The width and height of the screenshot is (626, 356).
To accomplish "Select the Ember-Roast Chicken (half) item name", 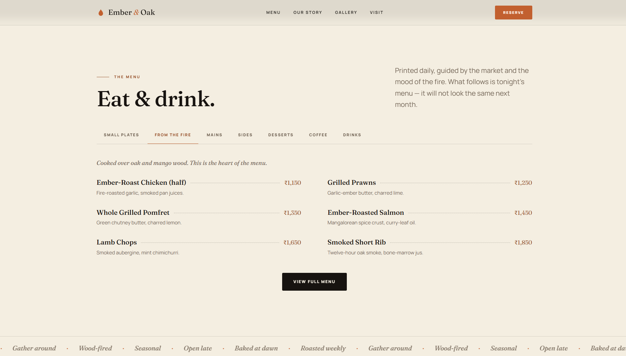I will point(141,182).
